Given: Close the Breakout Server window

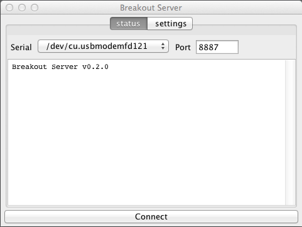Looking at the screenshot, I should [x=9, y=8].
